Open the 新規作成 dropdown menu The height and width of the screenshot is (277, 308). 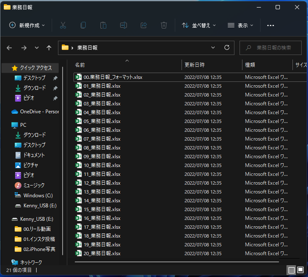[x=27, y=25]
